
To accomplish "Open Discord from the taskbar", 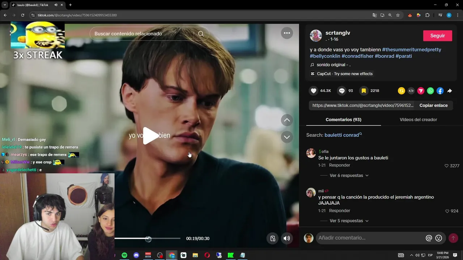I will tap(136, 255).
